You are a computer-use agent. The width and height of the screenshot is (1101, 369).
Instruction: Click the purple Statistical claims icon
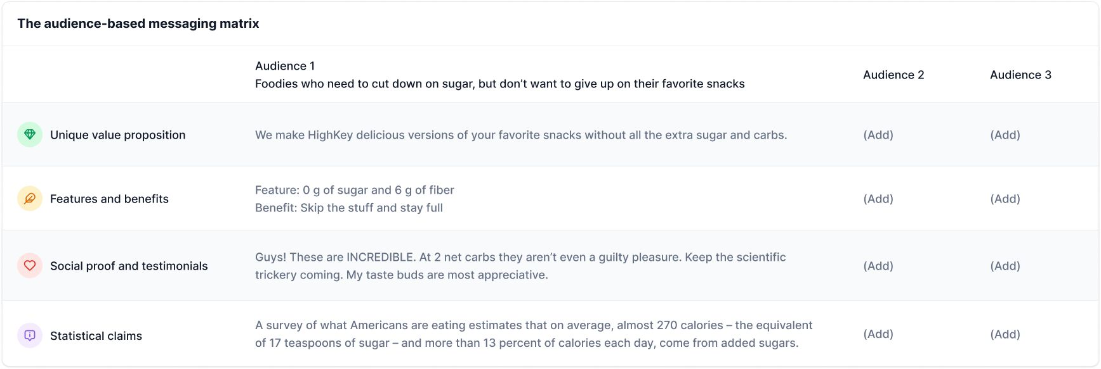pyautogui.click(x=30, y=335)
